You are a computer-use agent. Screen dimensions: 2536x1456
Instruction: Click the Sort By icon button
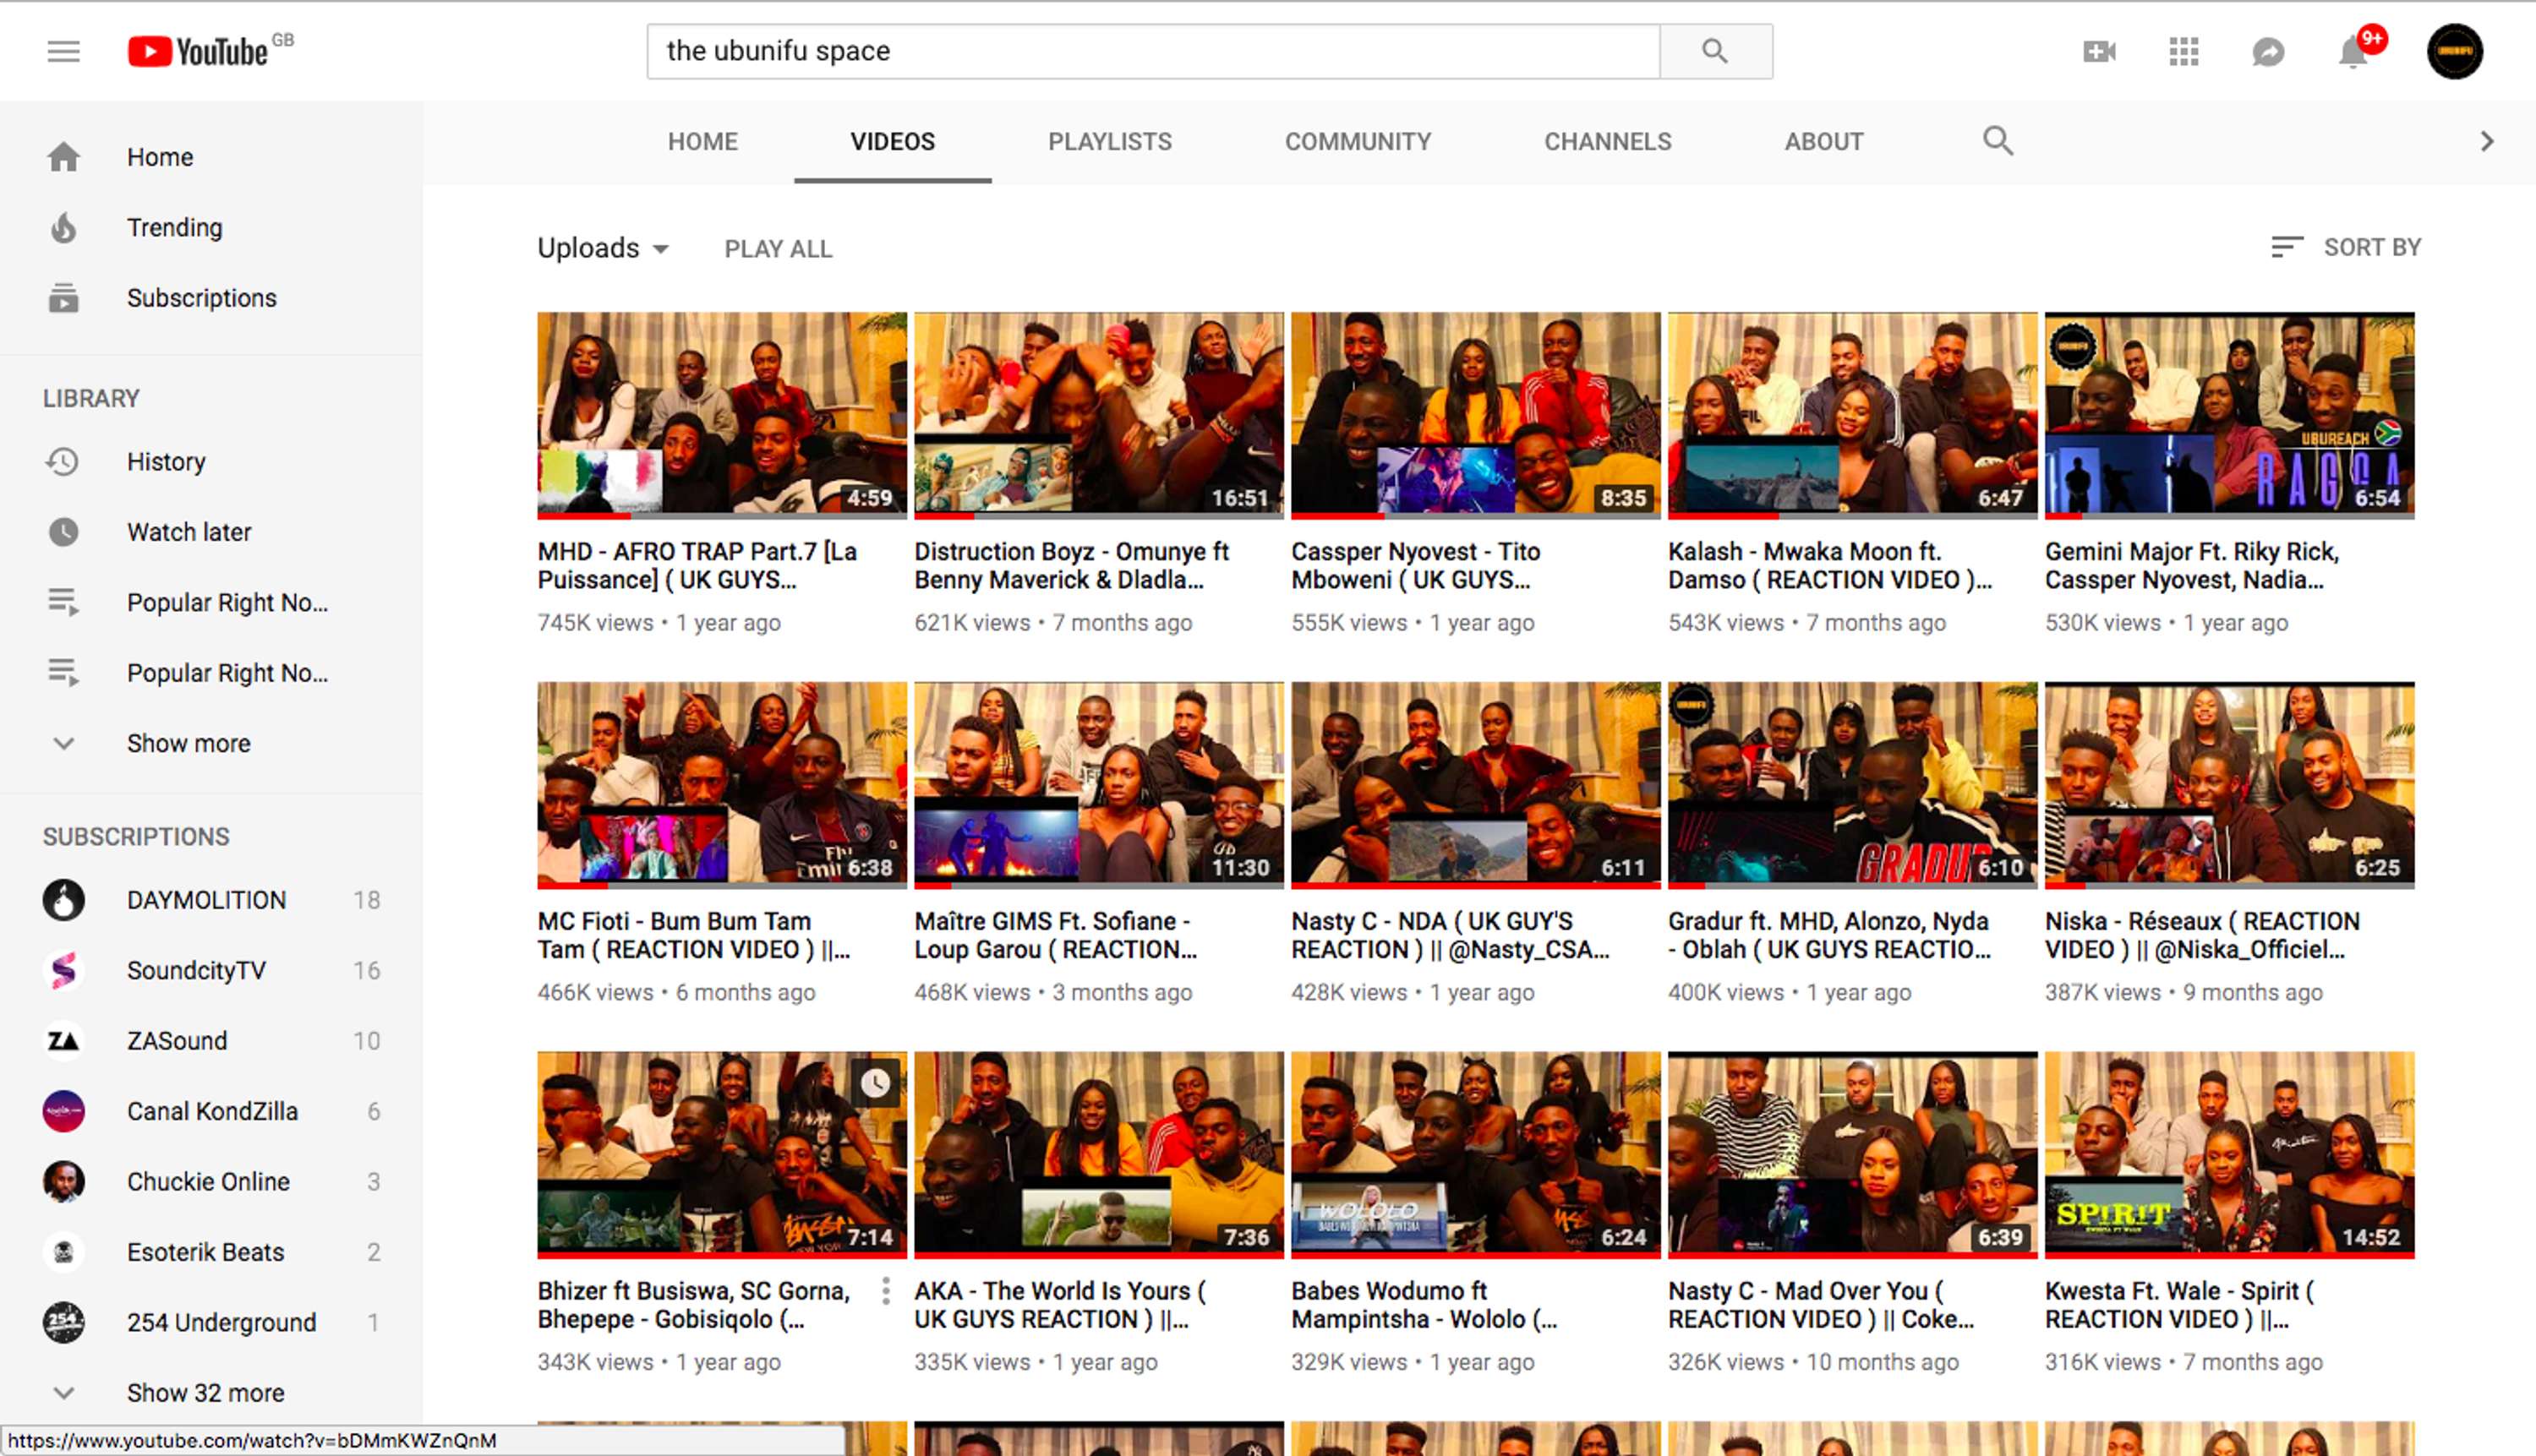(2345, 247)
